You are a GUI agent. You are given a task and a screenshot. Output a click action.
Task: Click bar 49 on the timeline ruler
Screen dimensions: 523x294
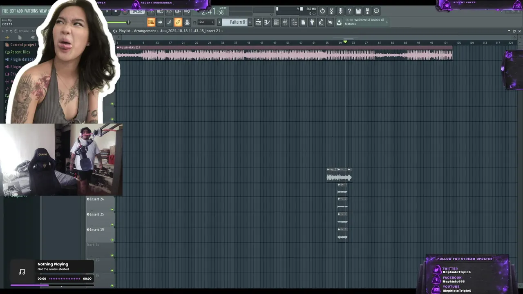pyautogui.click(x=275, y=42)
